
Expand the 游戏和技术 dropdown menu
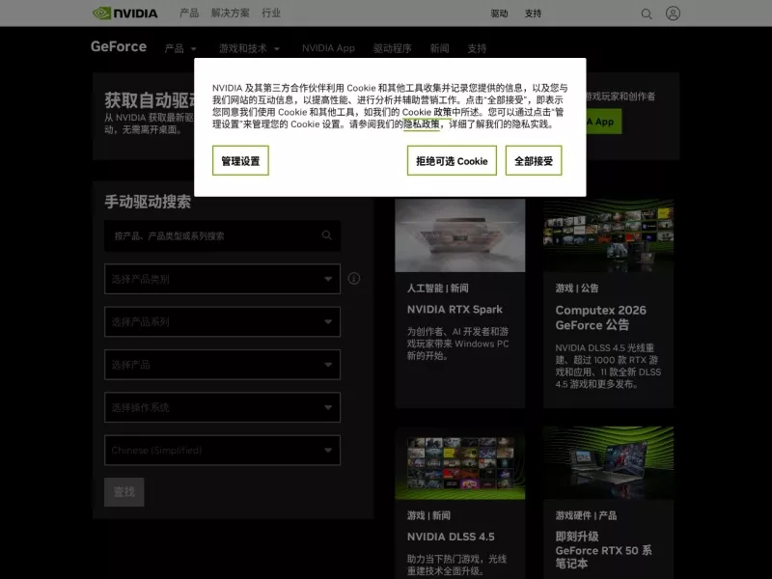click(x=249, y=48)
